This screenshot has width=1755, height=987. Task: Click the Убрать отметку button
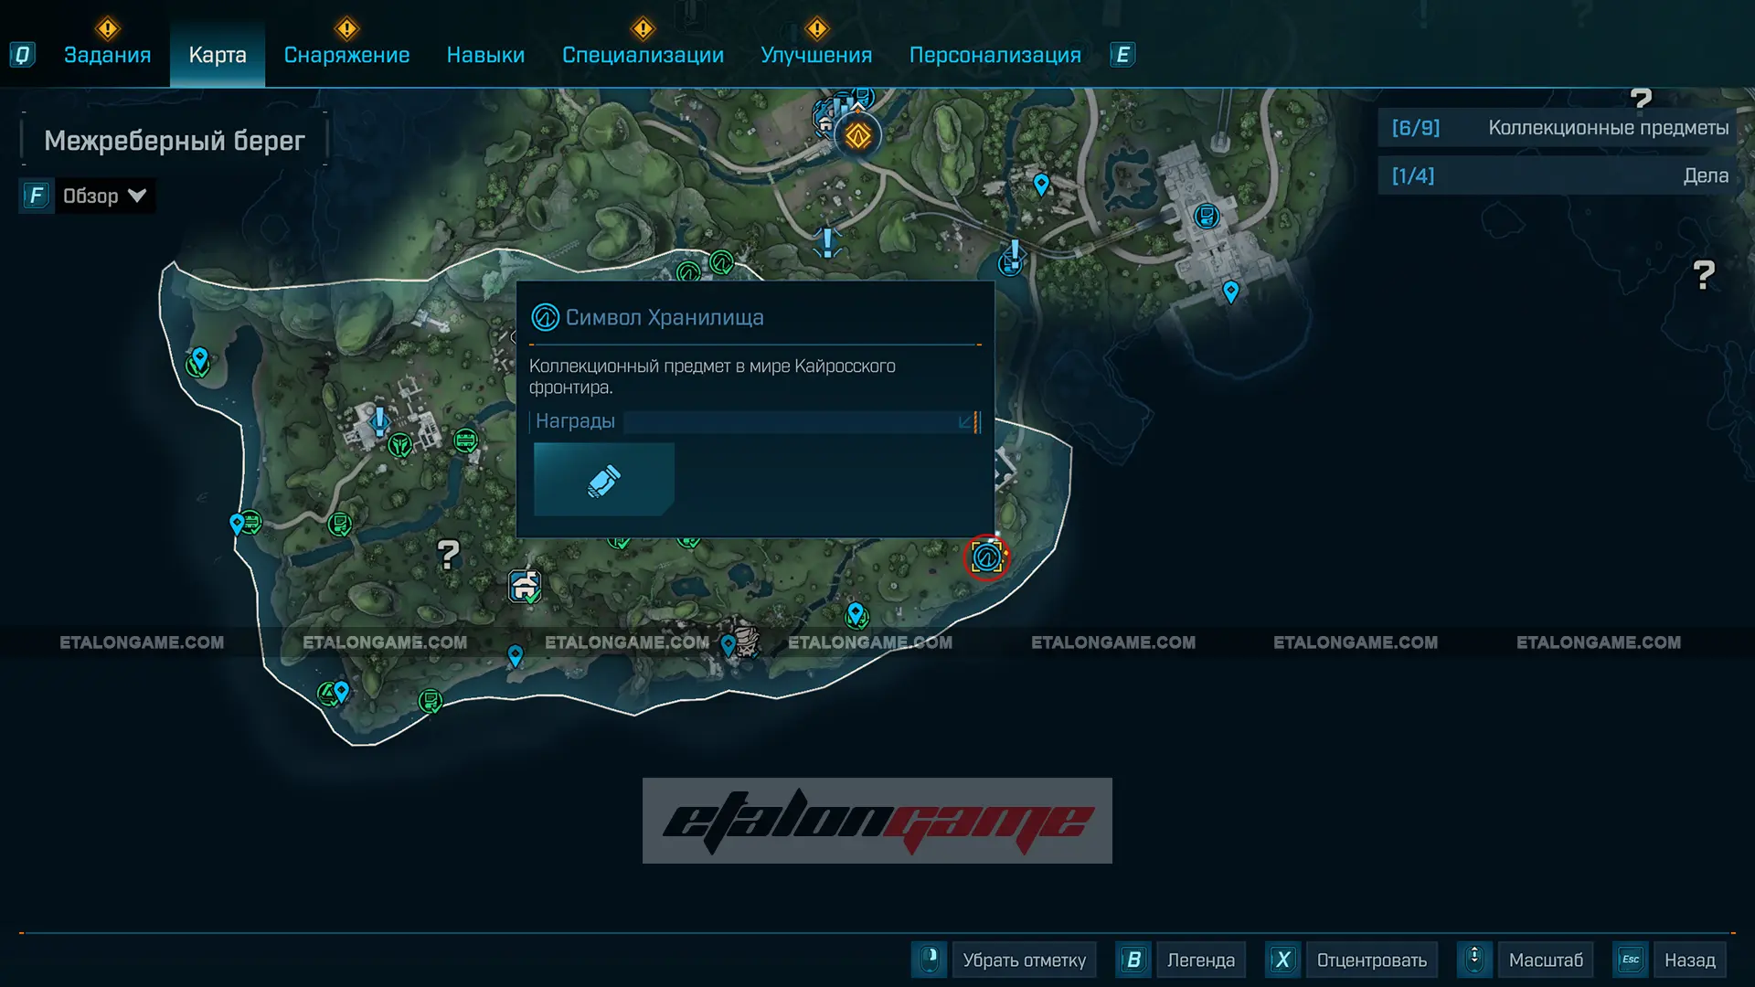point(1023,960)
